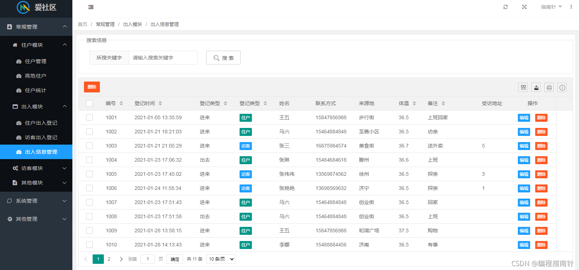579x270 pixels.
Task: Toggle fullscreen mode icon
Action: point(524,7)
